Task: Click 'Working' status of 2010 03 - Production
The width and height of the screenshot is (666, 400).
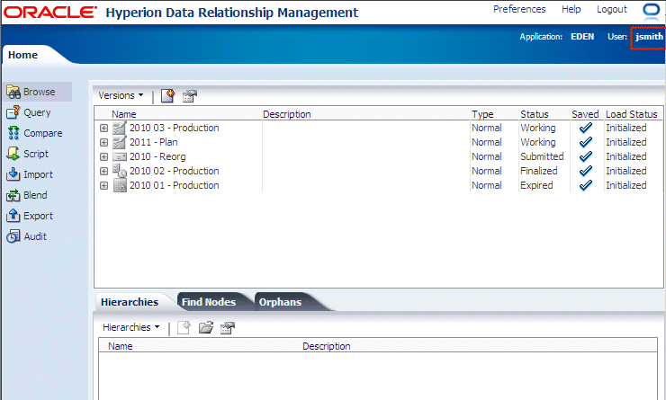Action: point(537,128)
